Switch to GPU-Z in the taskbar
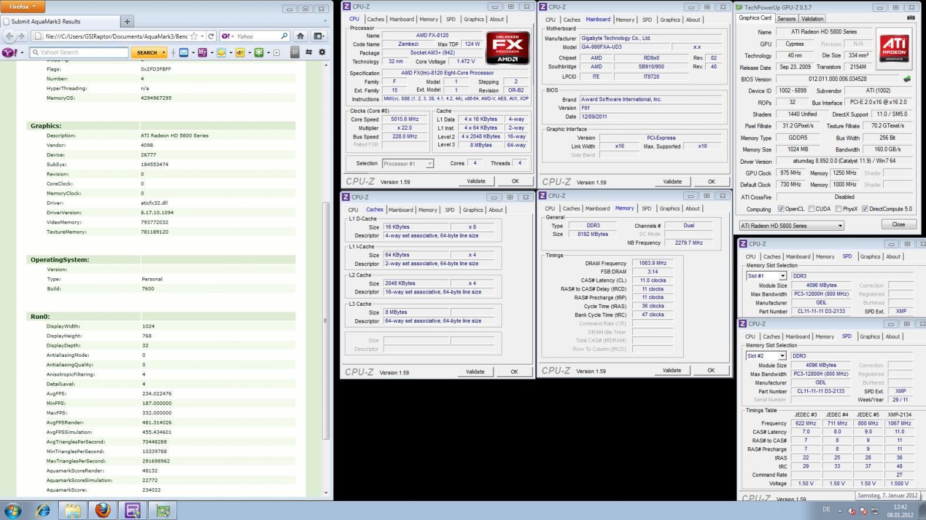Screen dimensions: 926x520 click(x=163, y=510)
